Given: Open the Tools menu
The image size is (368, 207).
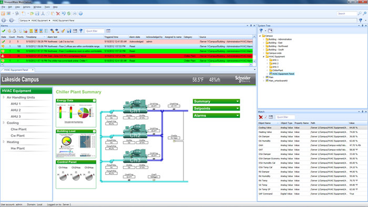Looking at the screenshot, I should 47,7.
